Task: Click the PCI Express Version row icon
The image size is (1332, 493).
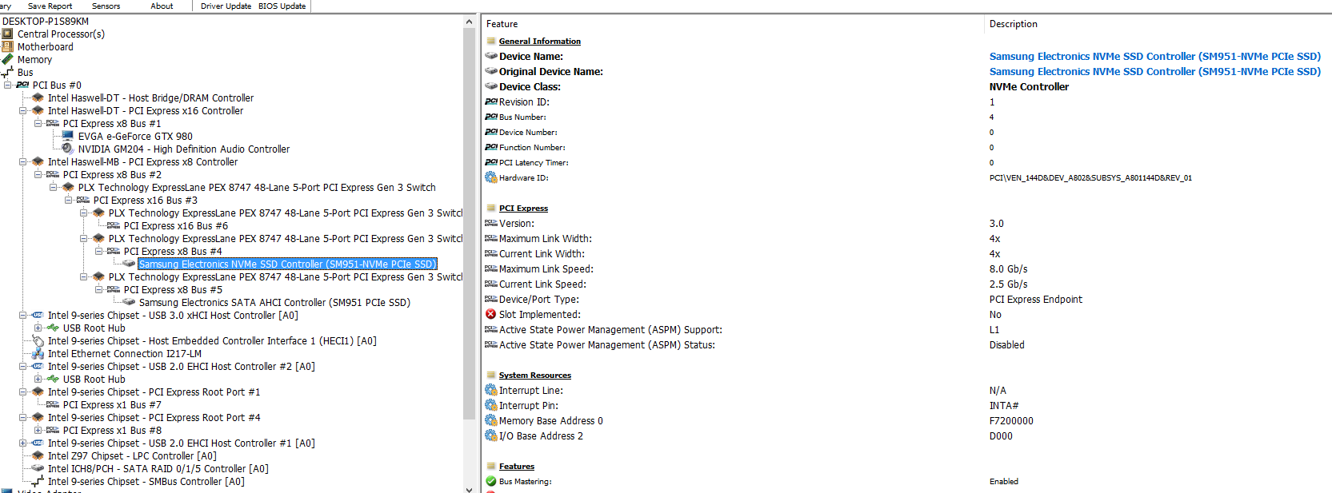Action: pyautogui.click(x=491, y=224)
